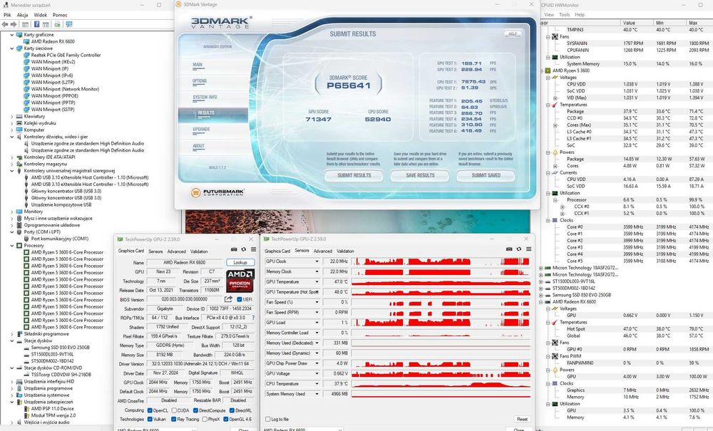Click the Urządzenie kompozytowe USB icon
The height and width of the screenshot is (431, 713).
tap(27, 205)
